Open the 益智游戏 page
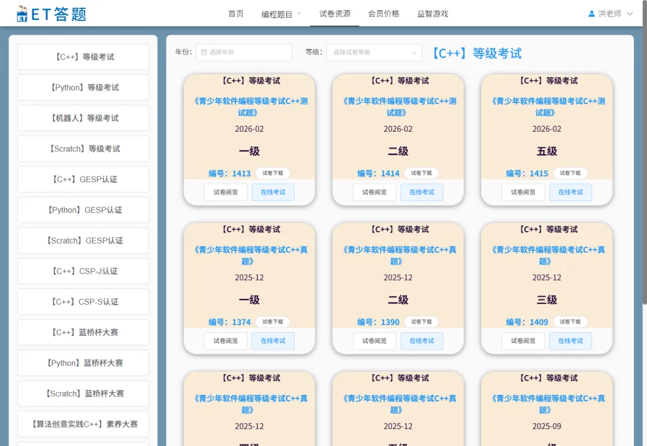Viewport: 647px width, 446px height. point(433,13)
